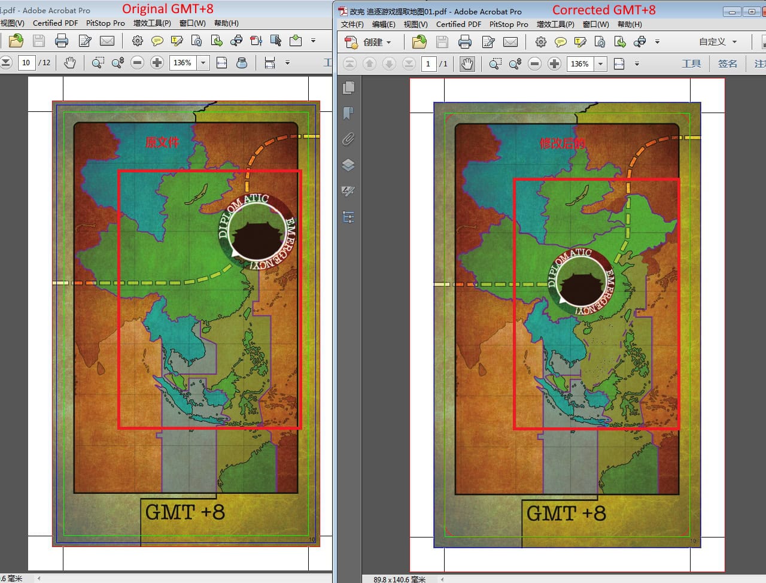The height and width of the screenshot is (583, 766).
Task: Go to next page in right window
Action: (x=390, y=63)
